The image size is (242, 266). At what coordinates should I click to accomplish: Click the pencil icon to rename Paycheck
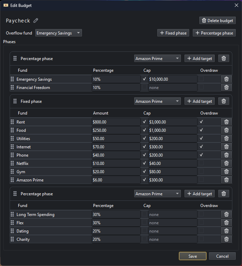tap(36, 20)
